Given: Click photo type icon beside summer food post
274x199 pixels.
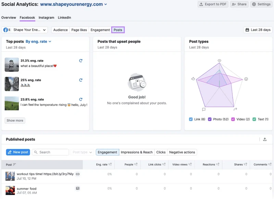Looking at the screenshot, I should click(x=78, y=188).
